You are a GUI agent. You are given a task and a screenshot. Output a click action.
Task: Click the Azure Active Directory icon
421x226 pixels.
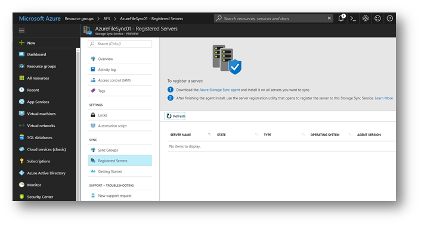pyautogui.click(x=21, y=173)
